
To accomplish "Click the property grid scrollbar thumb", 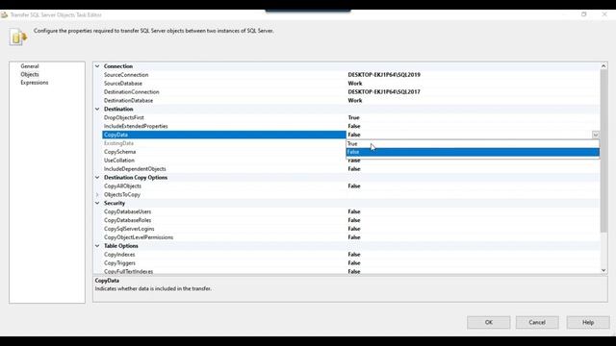I will point(603,151).
